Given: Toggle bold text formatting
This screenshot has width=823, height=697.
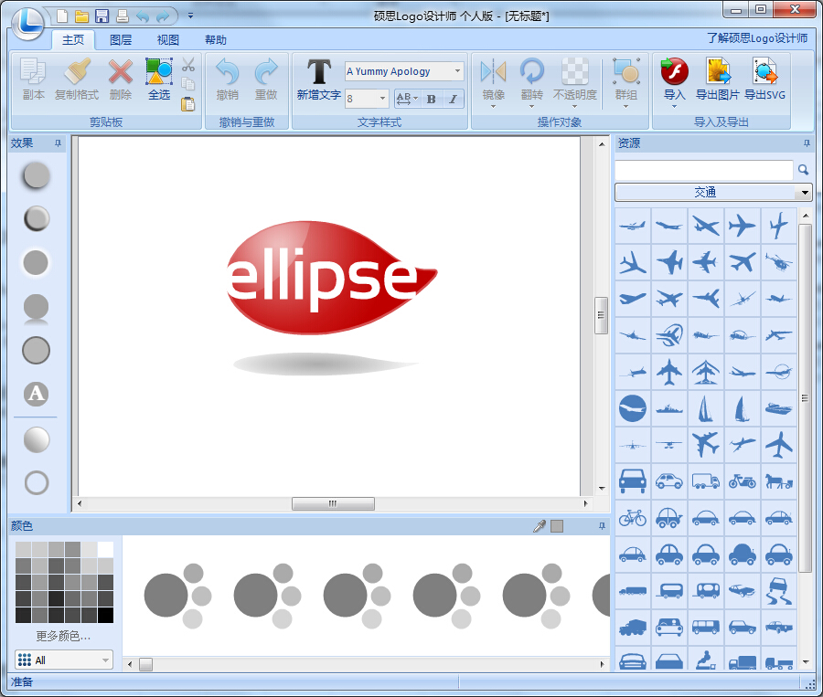Looking at the screenshot, I should [x=432, y=99].
